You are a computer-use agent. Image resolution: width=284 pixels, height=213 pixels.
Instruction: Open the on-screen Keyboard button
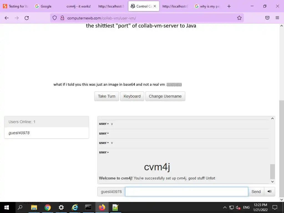pos(132,96)
